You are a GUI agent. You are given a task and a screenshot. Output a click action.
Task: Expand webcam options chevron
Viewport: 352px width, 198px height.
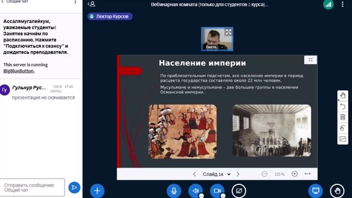click(x=223, y=196)
